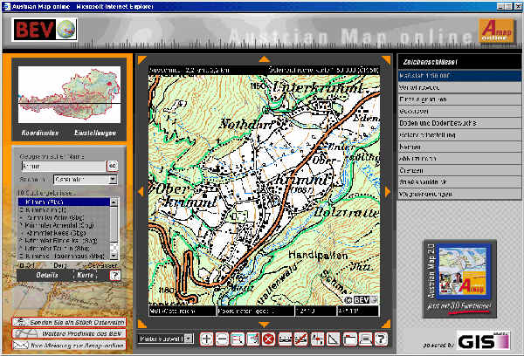Click the crossed-out ruler tool

pos(300,339)
